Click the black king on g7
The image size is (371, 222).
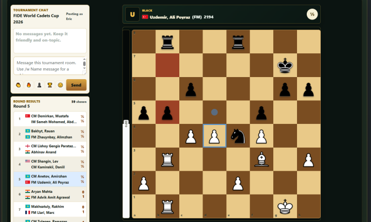click(x=285, y=65)
